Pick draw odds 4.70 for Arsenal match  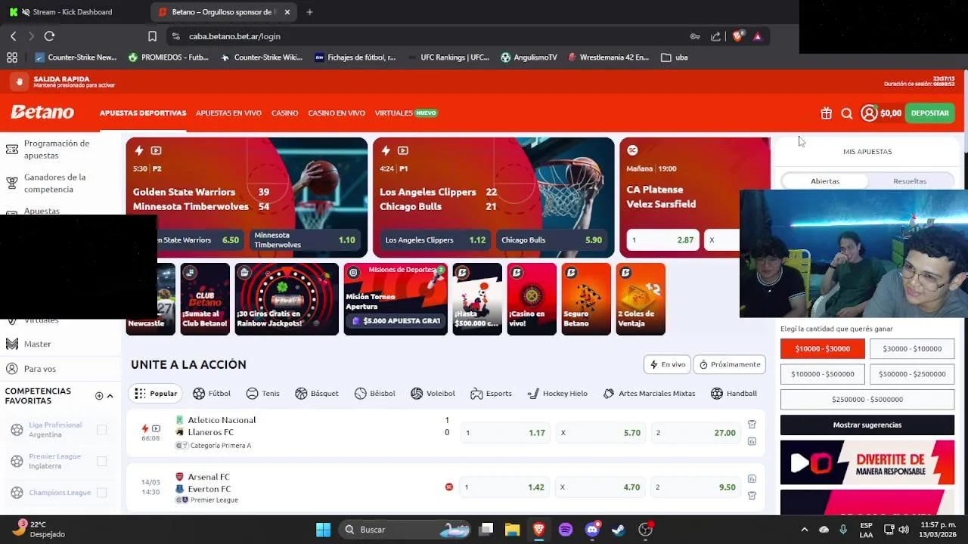[601, 487]
